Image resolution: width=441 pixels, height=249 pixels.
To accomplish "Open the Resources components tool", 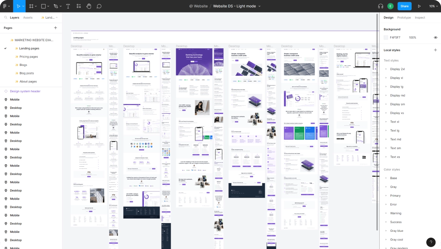I will pyautogui.click(x=79, y=6).
